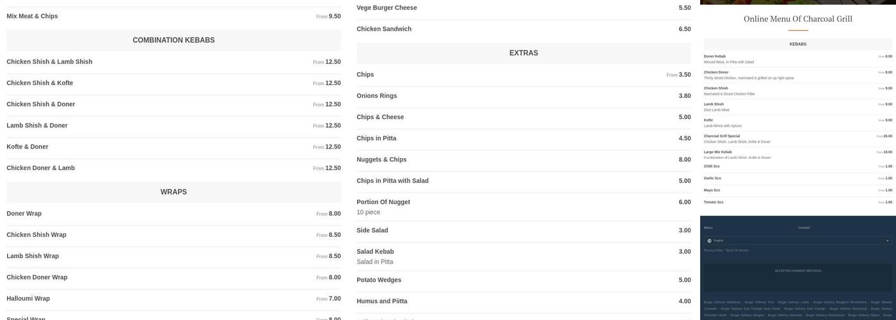Select the Doner Wrap item

[24, 214]
